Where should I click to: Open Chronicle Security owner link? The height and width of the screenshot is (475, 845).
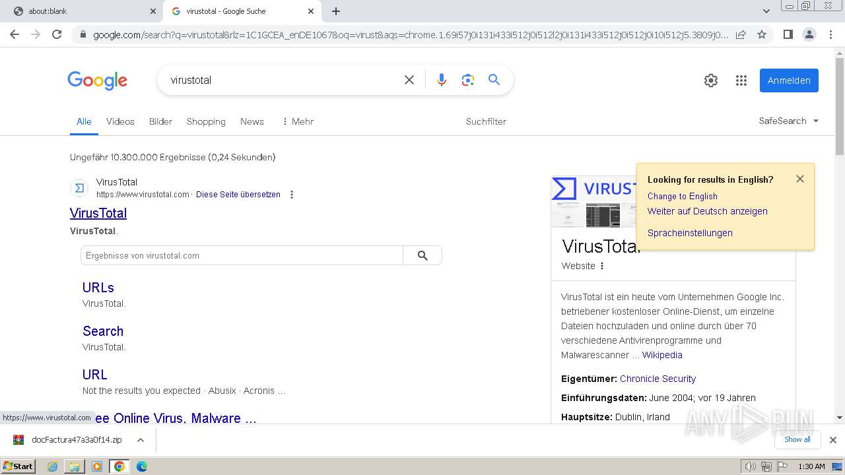tap(658, 379)
